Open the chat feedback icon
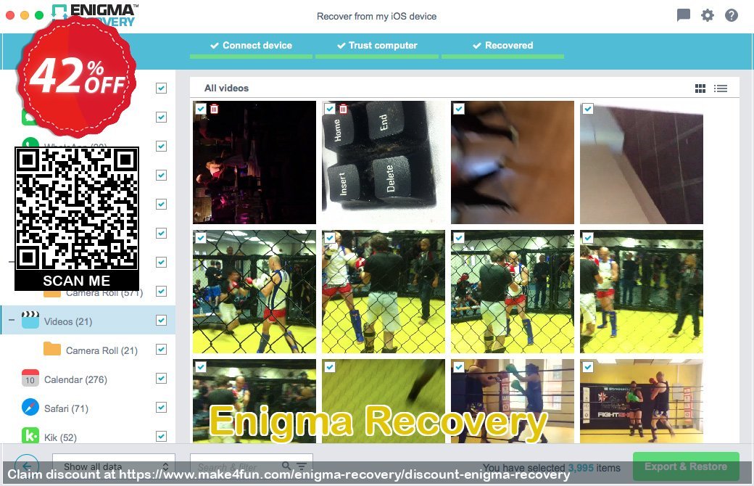This screenshot has height=486, width=754. (683, 15)
